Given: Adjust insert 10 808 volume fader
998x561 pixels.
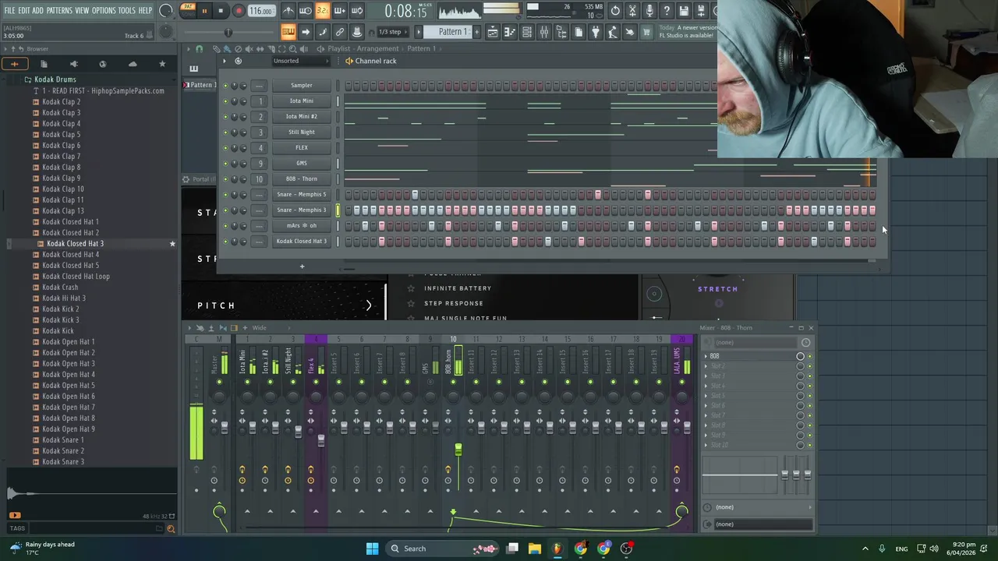Looking at the screenshot, I should [458, 449].
